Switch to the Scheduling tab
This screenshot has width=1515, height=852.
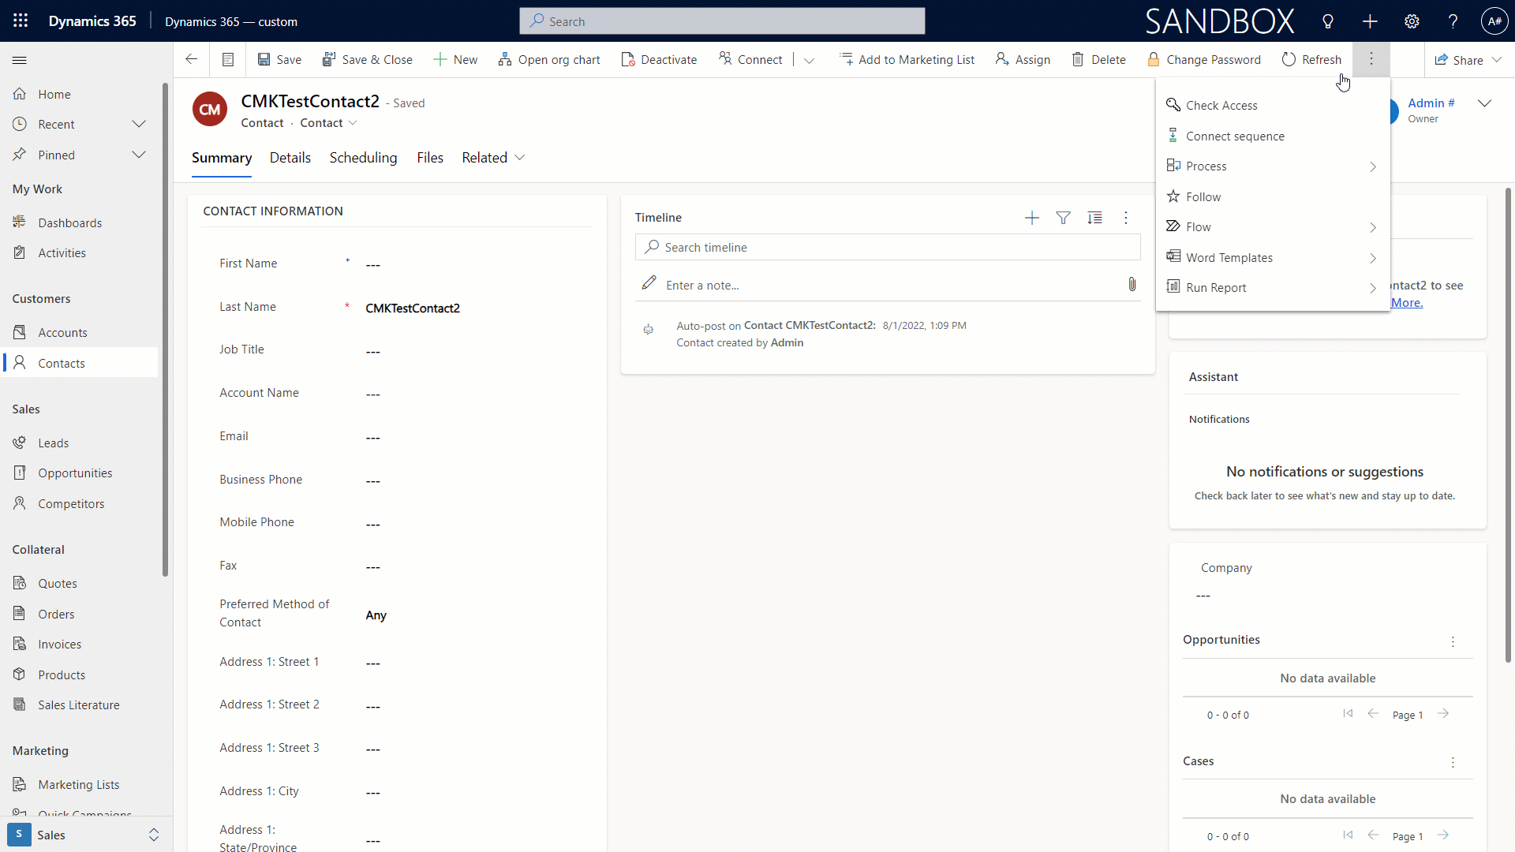(363, 157)
